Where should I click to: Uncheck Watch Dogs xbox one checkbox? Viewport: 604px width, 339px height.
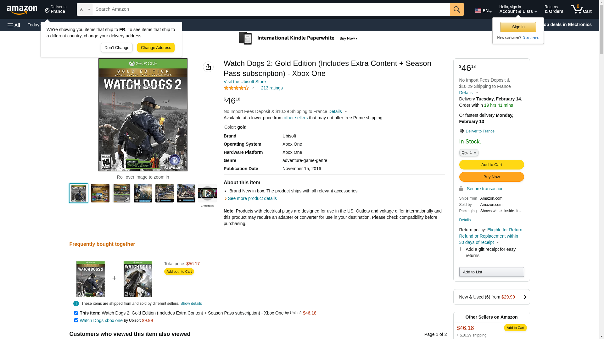76,320
